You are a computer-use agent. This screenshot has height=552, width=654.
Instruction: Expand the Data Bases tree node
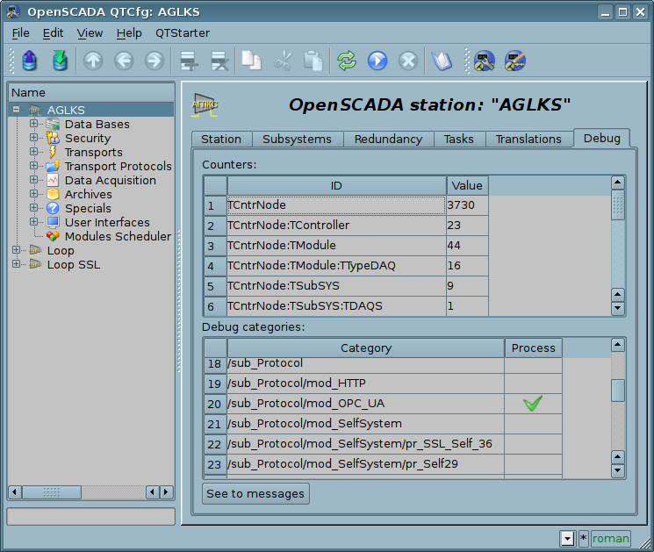(33, 124)
